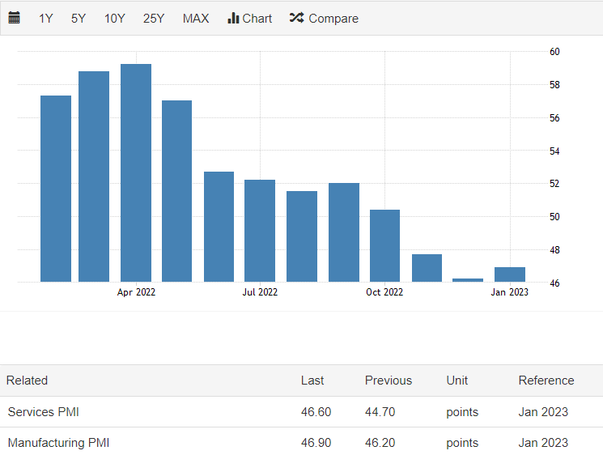Open the Compare option
This screenshot has height=455, width=603.
coord(324,19)
